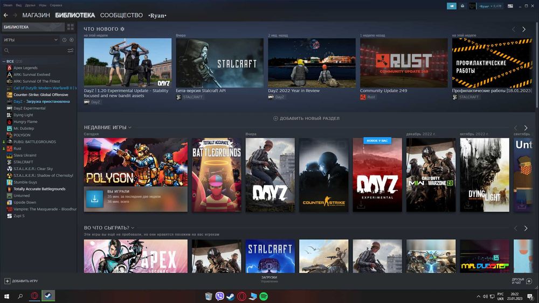The height and width of the screenshot is (303, 539).
Task: Select S.T.A.L.K.E.R.: Clear Sky entry
Action: (33, 169)
